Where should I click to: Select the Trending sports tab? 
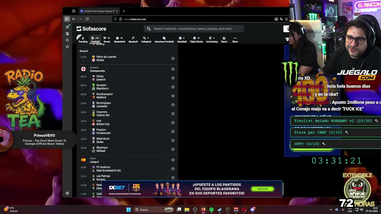tap(83, 40)
